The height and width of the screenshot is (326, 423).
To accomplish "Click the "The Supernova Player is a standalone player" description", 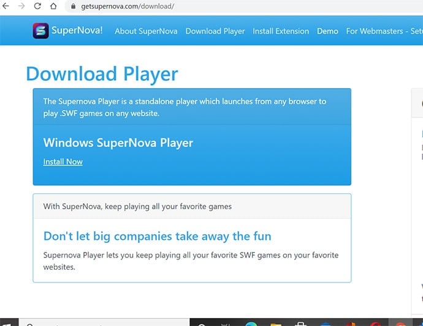I will [x=185, y=107].
